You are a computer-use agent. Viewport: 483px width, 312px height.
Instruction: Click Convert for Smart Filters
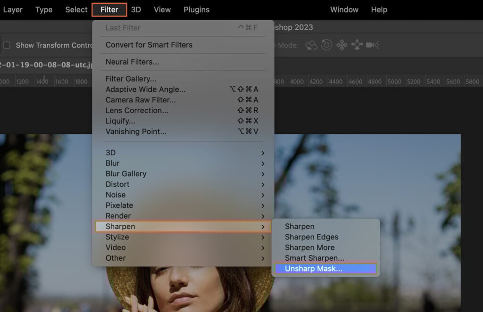pyautogui.click(x=150, y=45)
